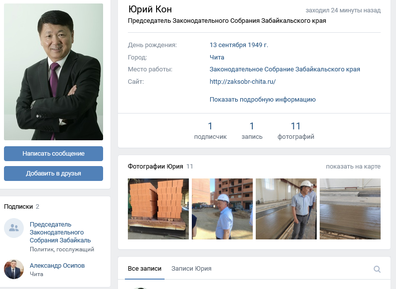Viewport: 396px width, 289px height.
Task: Open the 1 подписчик counter
Action: point(210,130)
